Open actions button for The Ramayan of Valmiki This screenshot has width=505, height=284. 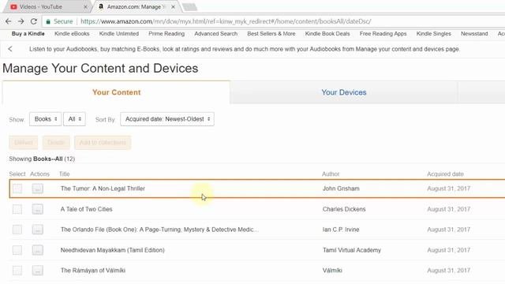pos(38,271)
